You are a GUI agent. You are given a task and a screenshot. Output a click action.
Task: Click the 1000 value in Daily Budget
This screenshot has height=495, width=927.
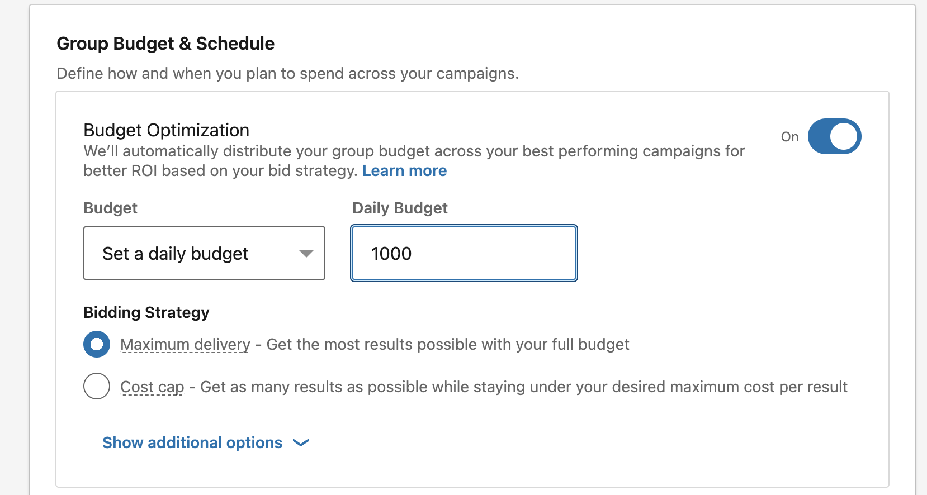391,254
